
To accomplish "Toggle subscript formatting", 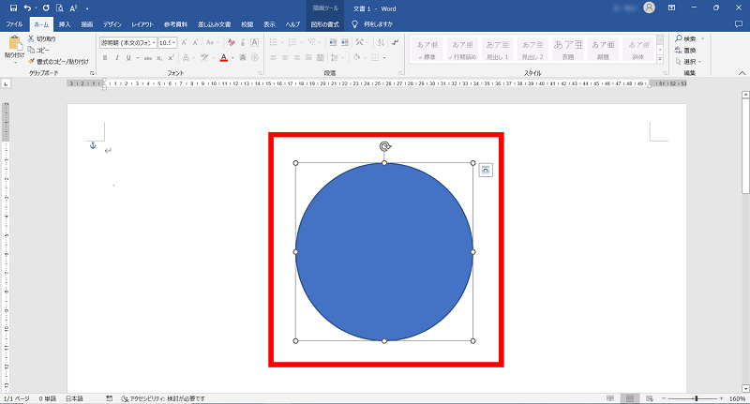I will tap(159, 58).
